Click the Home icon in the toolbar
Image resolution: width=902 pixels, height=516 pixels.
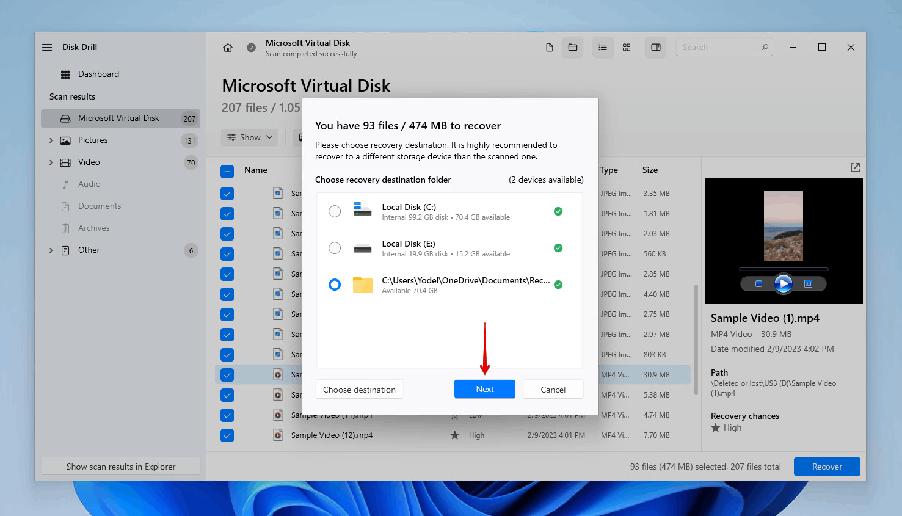click(x=228, y=48)
